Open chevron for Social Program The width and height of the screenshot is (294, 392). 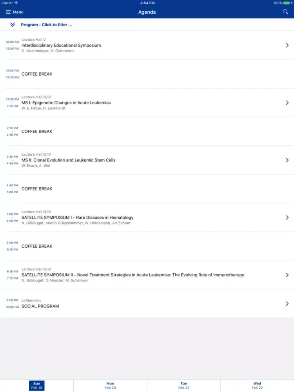287,303
